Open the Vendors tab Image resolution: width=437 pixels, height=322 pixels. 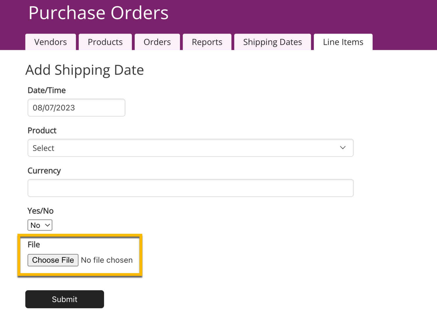[x=50, y=42]
